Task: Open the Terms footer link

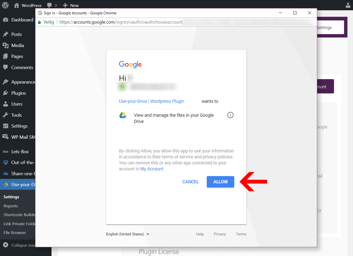Action: [x=241, y=234]
